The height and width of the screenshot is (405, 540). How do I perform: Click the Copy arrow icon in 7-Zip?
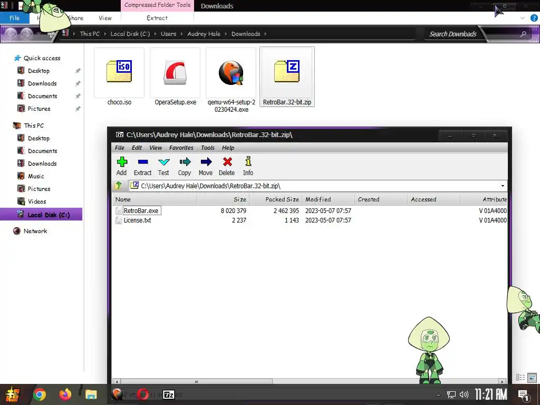pyautogui.click(x=185, y=161)
